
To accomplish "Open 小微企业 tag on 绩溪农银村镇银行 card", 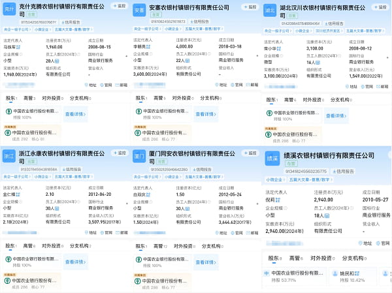I will [276, 179].
